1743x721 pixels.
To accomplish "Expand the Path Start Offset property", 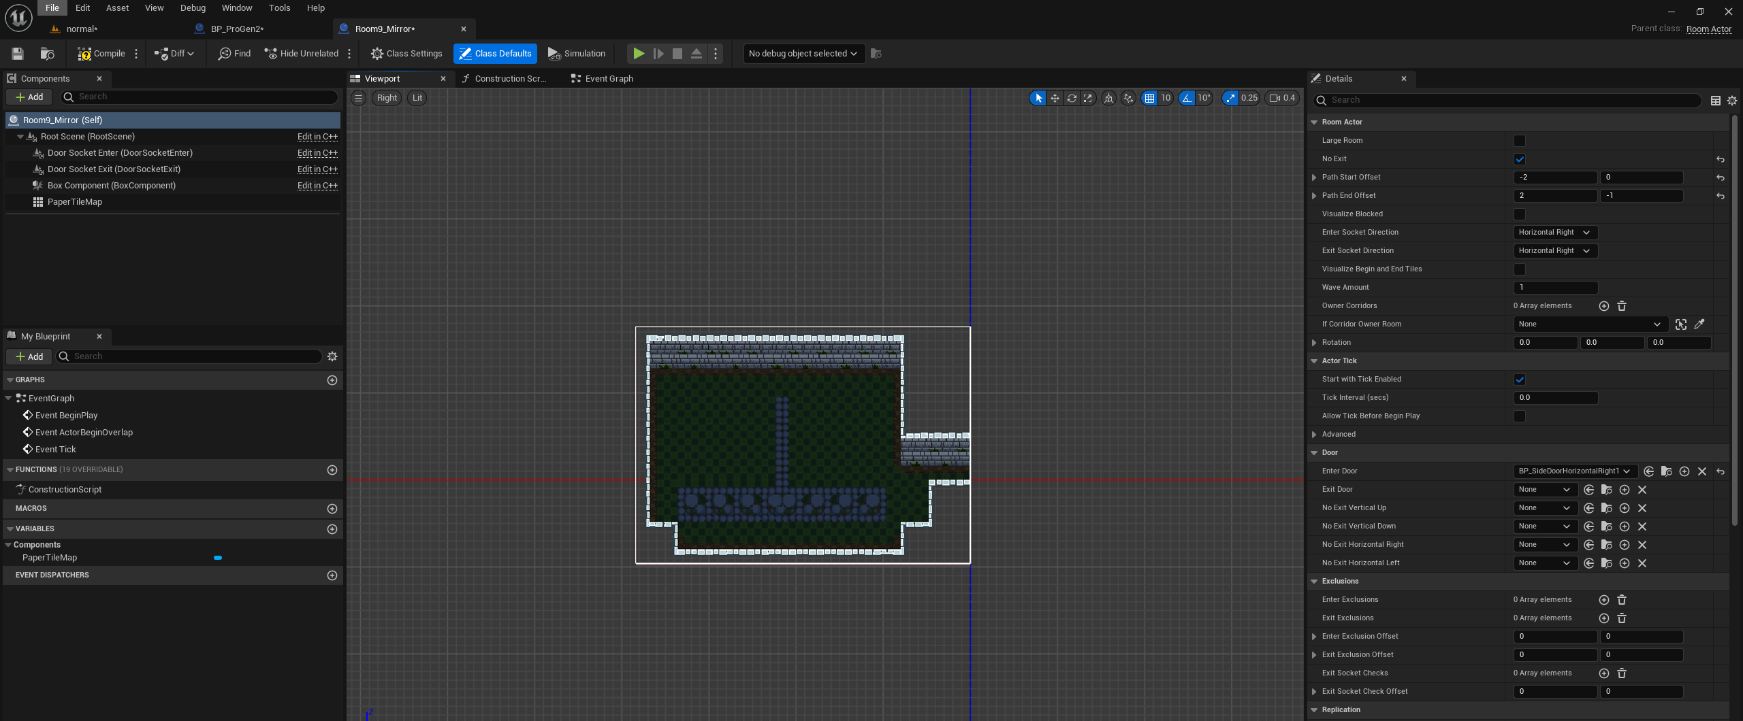I will (1314, 178).
